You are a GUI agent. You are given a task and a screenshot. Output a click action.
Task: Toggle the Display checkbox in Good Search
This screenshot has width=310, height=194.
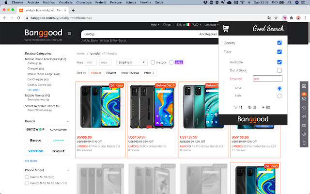coord(279,43)
